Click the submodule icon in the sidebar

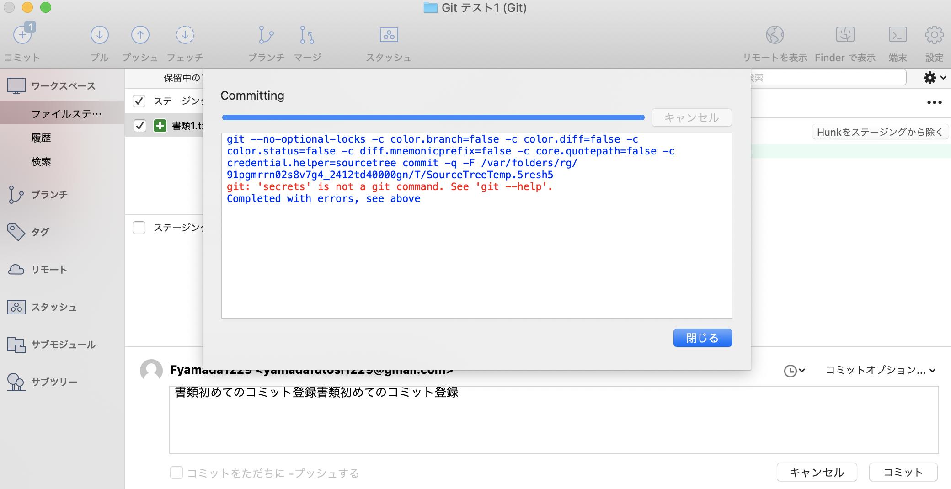pos(16,345)
